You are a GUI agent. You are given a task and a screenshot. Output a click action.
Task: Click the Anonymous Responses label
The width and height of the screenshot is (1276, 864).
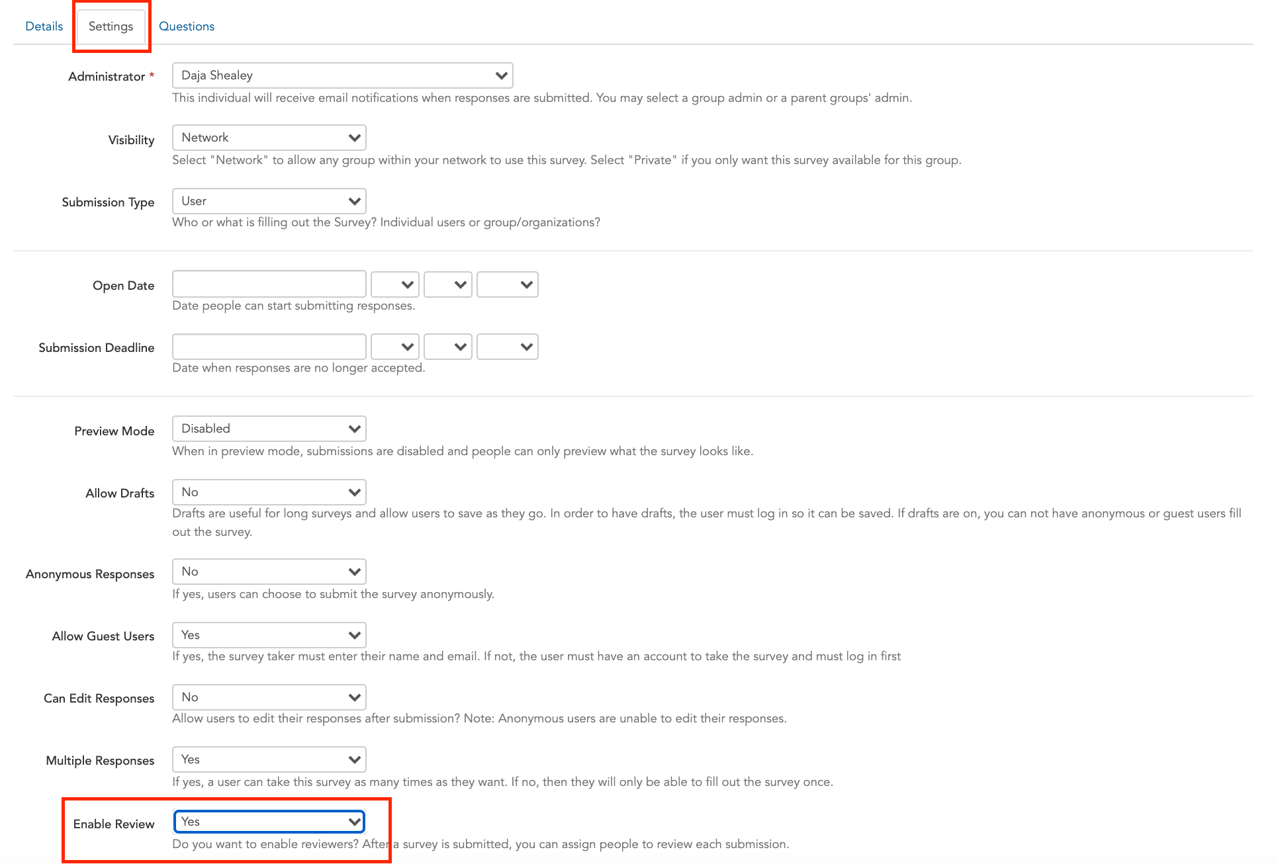coord(90,574)
